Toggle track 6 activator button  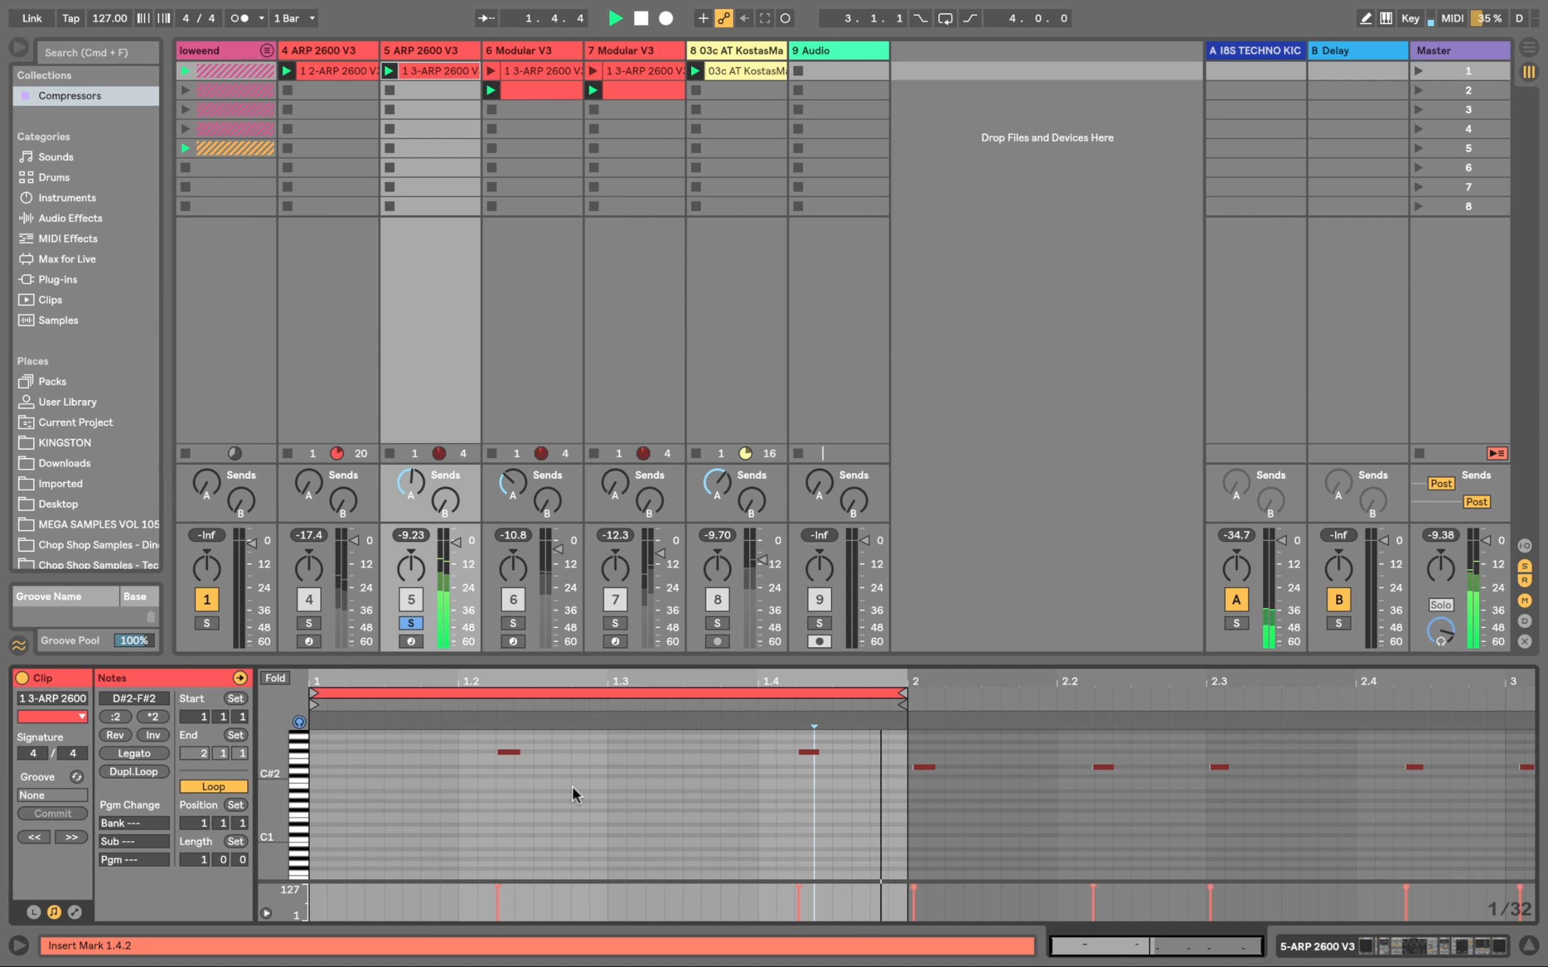[x=513, y=599]
